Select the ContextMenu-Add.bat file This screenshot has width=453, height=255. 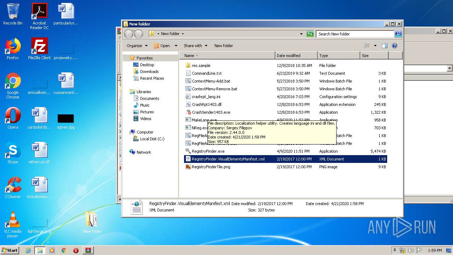point(286,81)
